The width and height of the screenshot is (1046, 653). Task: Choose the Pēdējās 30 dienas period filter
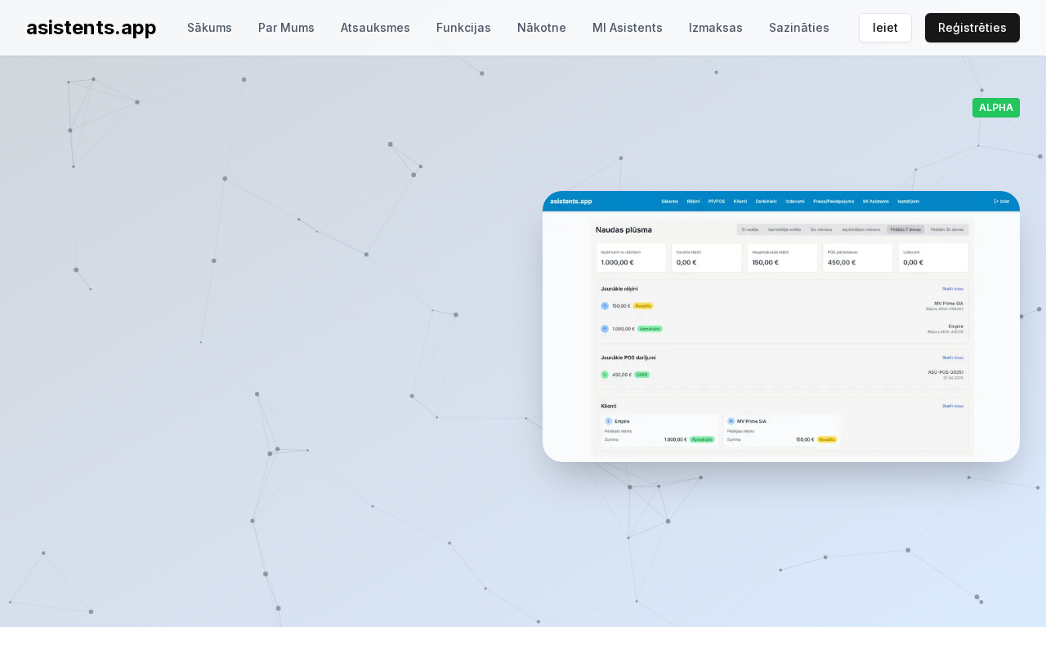946,230
